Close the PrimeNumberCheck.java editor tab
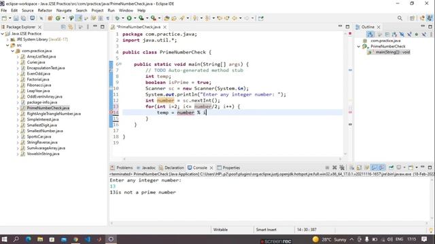Screen dimensions: 435x244 click(164, 27)
